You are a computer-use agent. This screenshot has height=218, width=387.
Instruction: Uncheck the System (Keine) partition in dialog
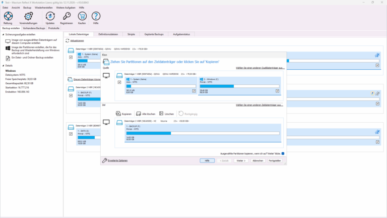pyautogui.click(x=194, y=91)
